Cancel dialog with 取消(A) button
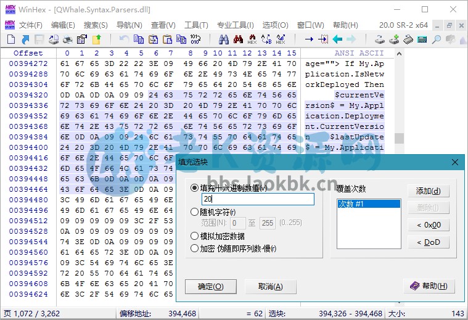Screen dimensions: 468x320 click(x=271, y=287)
